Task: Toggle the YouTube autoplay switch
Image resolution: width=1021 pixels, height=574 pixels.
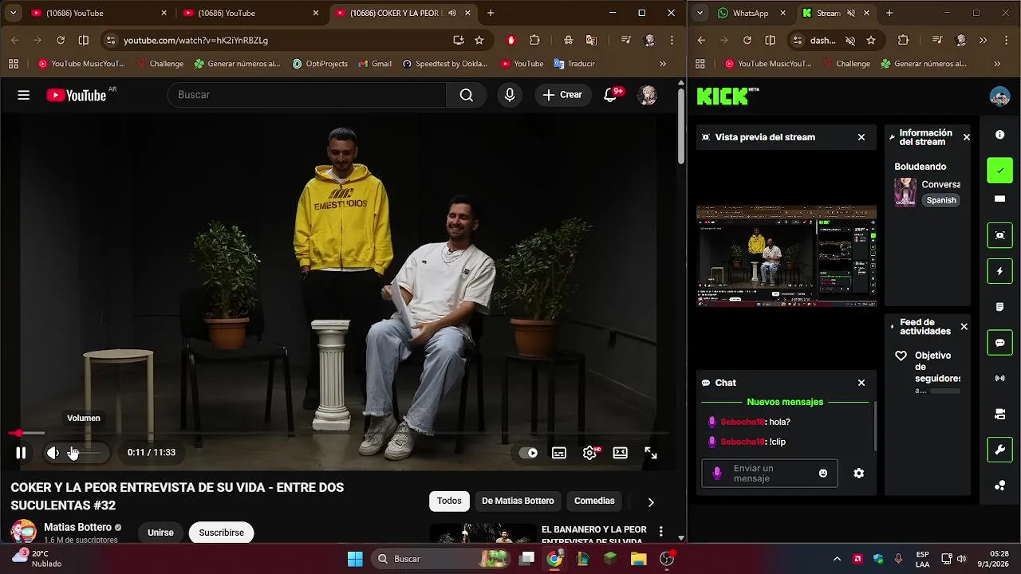Action: [528, 453]
